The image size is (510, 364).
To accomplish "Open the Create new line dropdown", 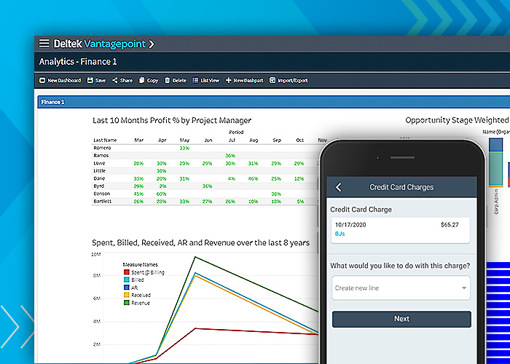I will point(401,288).
